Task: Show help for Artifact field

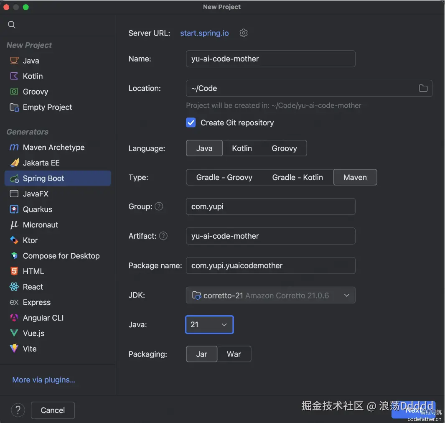Action: point(163,236)
